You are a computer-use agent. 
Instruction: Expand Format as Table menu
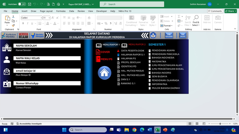tap(143, 21)
